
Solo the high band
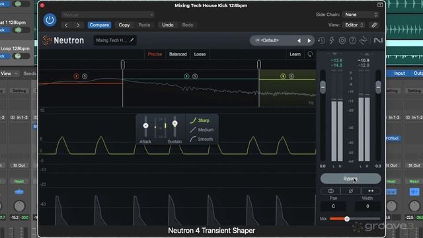291,77
